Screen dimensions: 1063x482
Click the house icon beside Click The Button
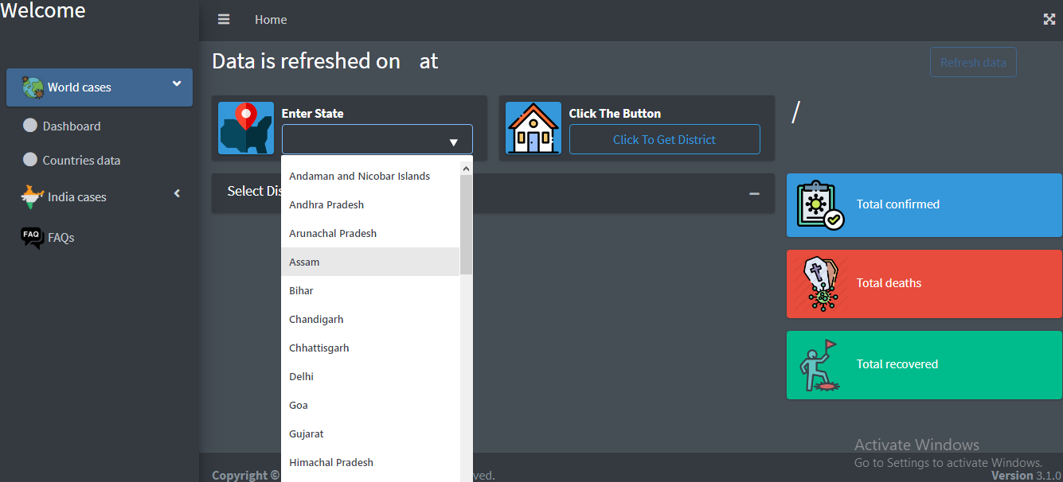(533, 128)
